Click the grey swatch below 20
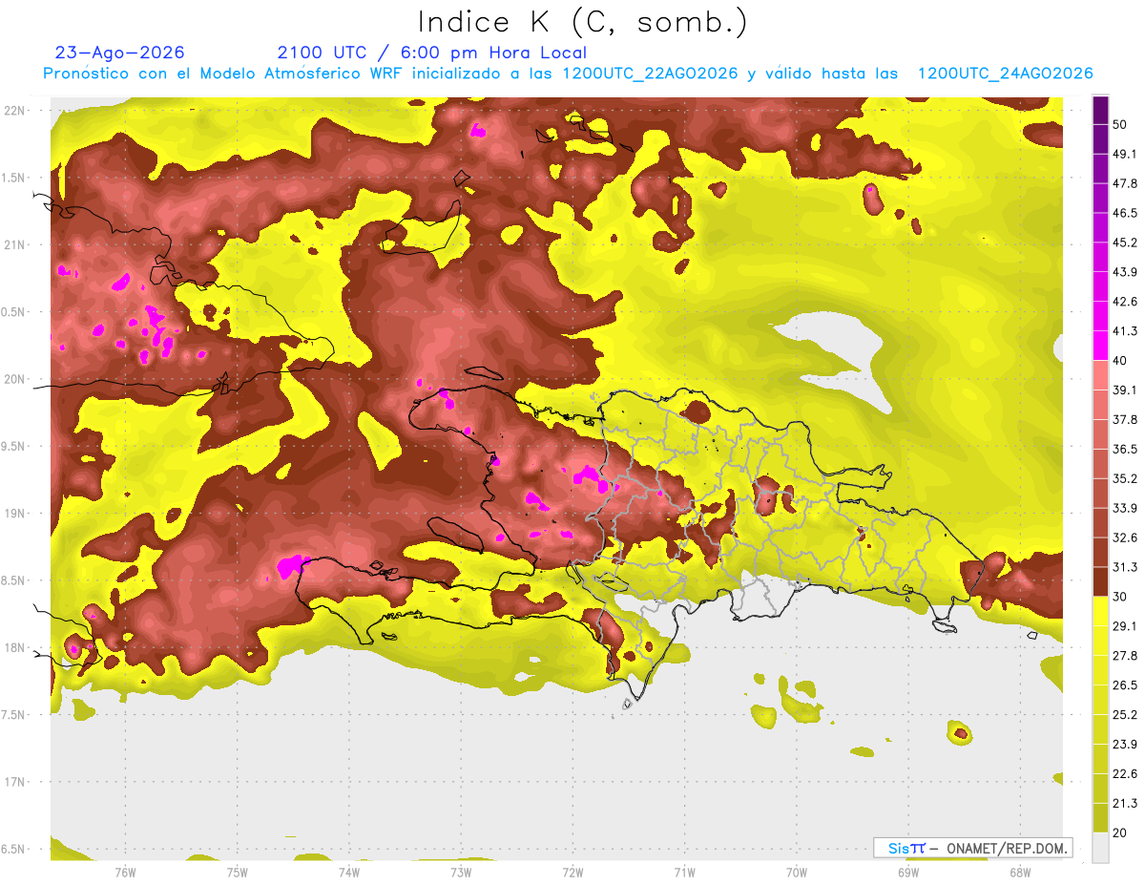The height and width of the screenshot is (885, 1145). 1100,848
